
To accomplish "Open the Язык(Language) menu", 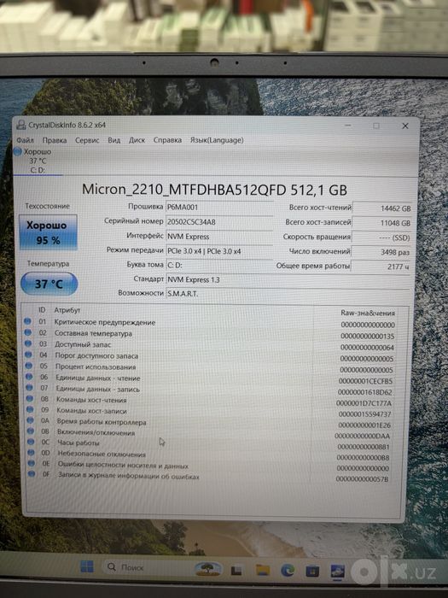I will 217,140.
